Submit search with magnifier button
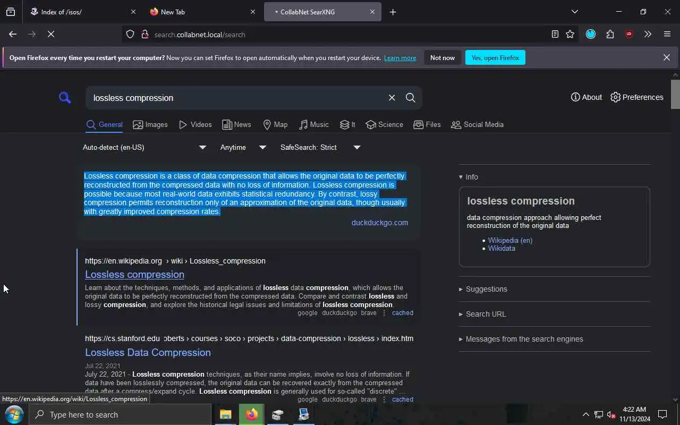Screen dimensions: 680x425 [411, 98]
